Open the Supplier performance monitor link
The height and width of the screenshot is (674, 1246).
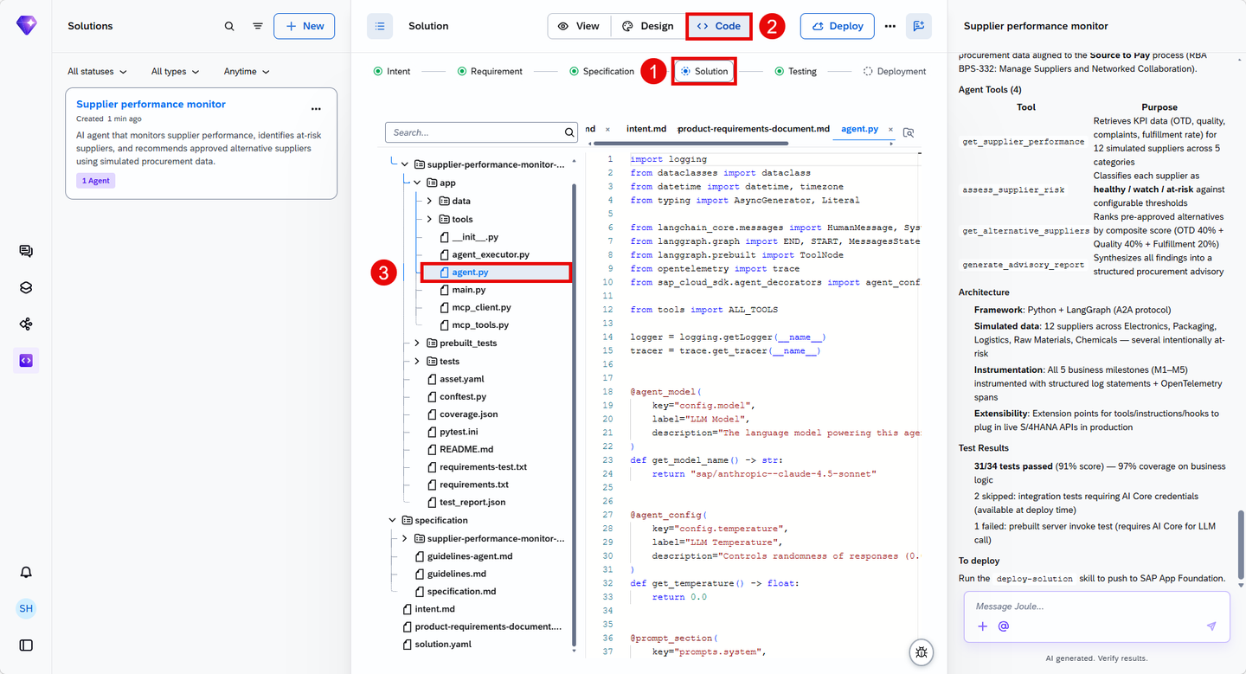[151, 104]
